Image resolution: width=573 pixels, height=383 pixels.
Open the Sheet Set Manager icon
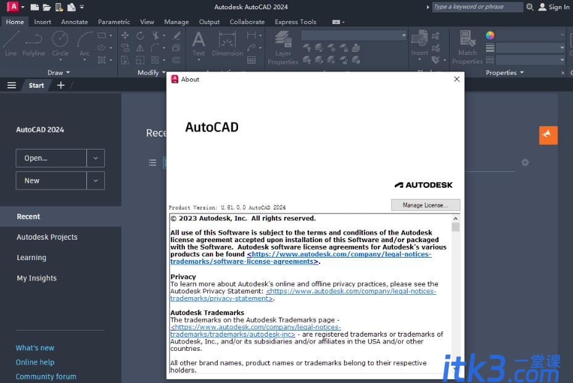(72, 7)
